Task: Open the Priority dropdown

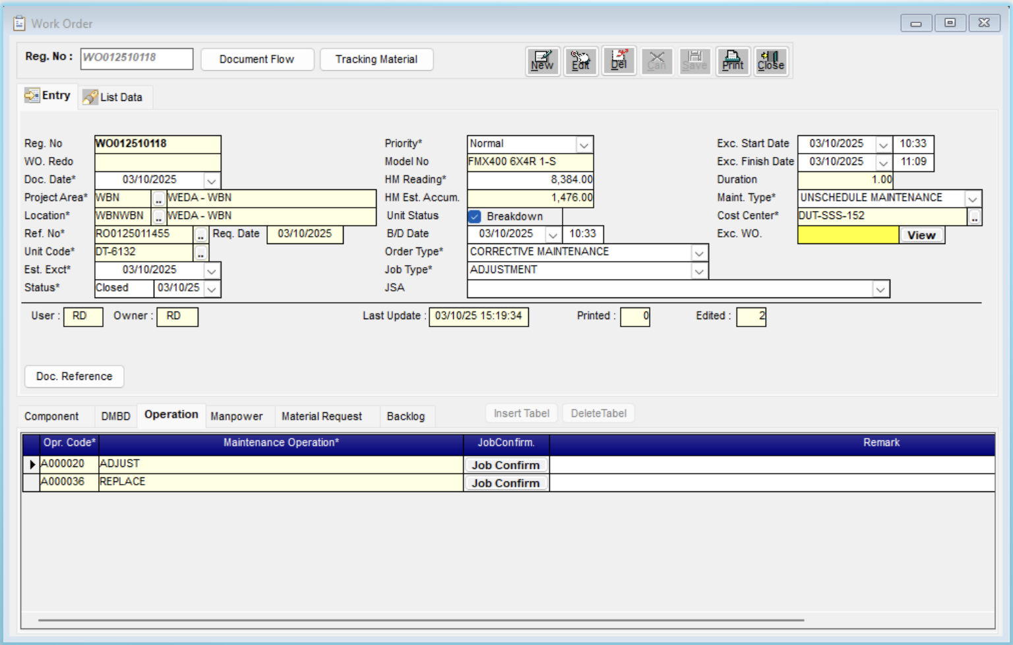Action: point(584,144)
